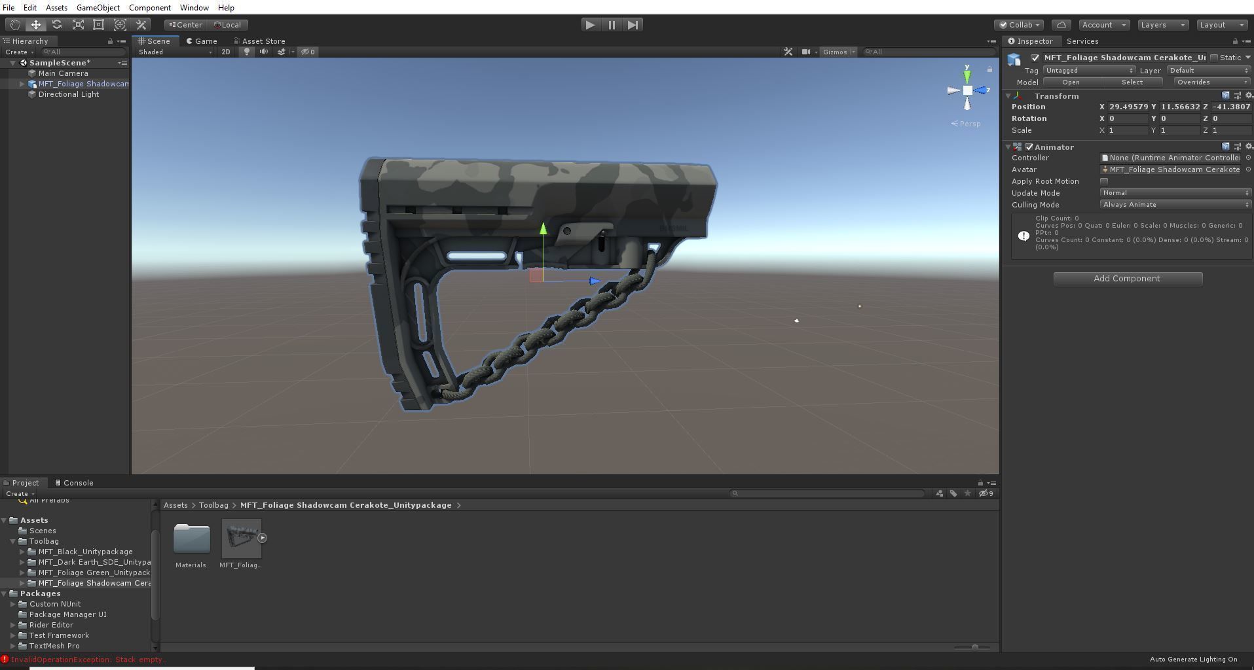Toggle the Static checkbox

(x=1214, y=58)
